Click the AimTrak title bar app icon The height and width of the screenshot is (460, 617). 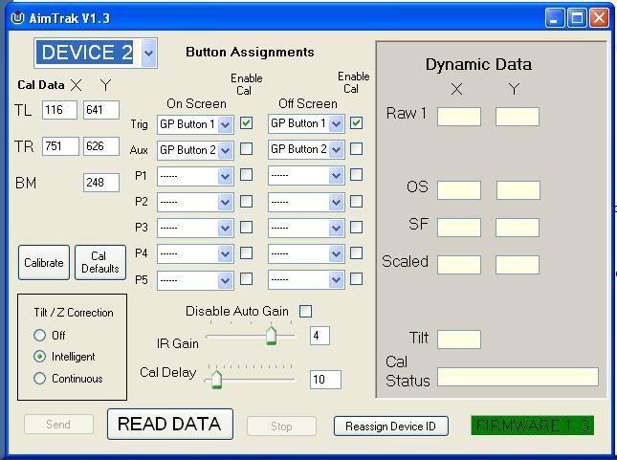pyautogui.click(x=17, y=18)
